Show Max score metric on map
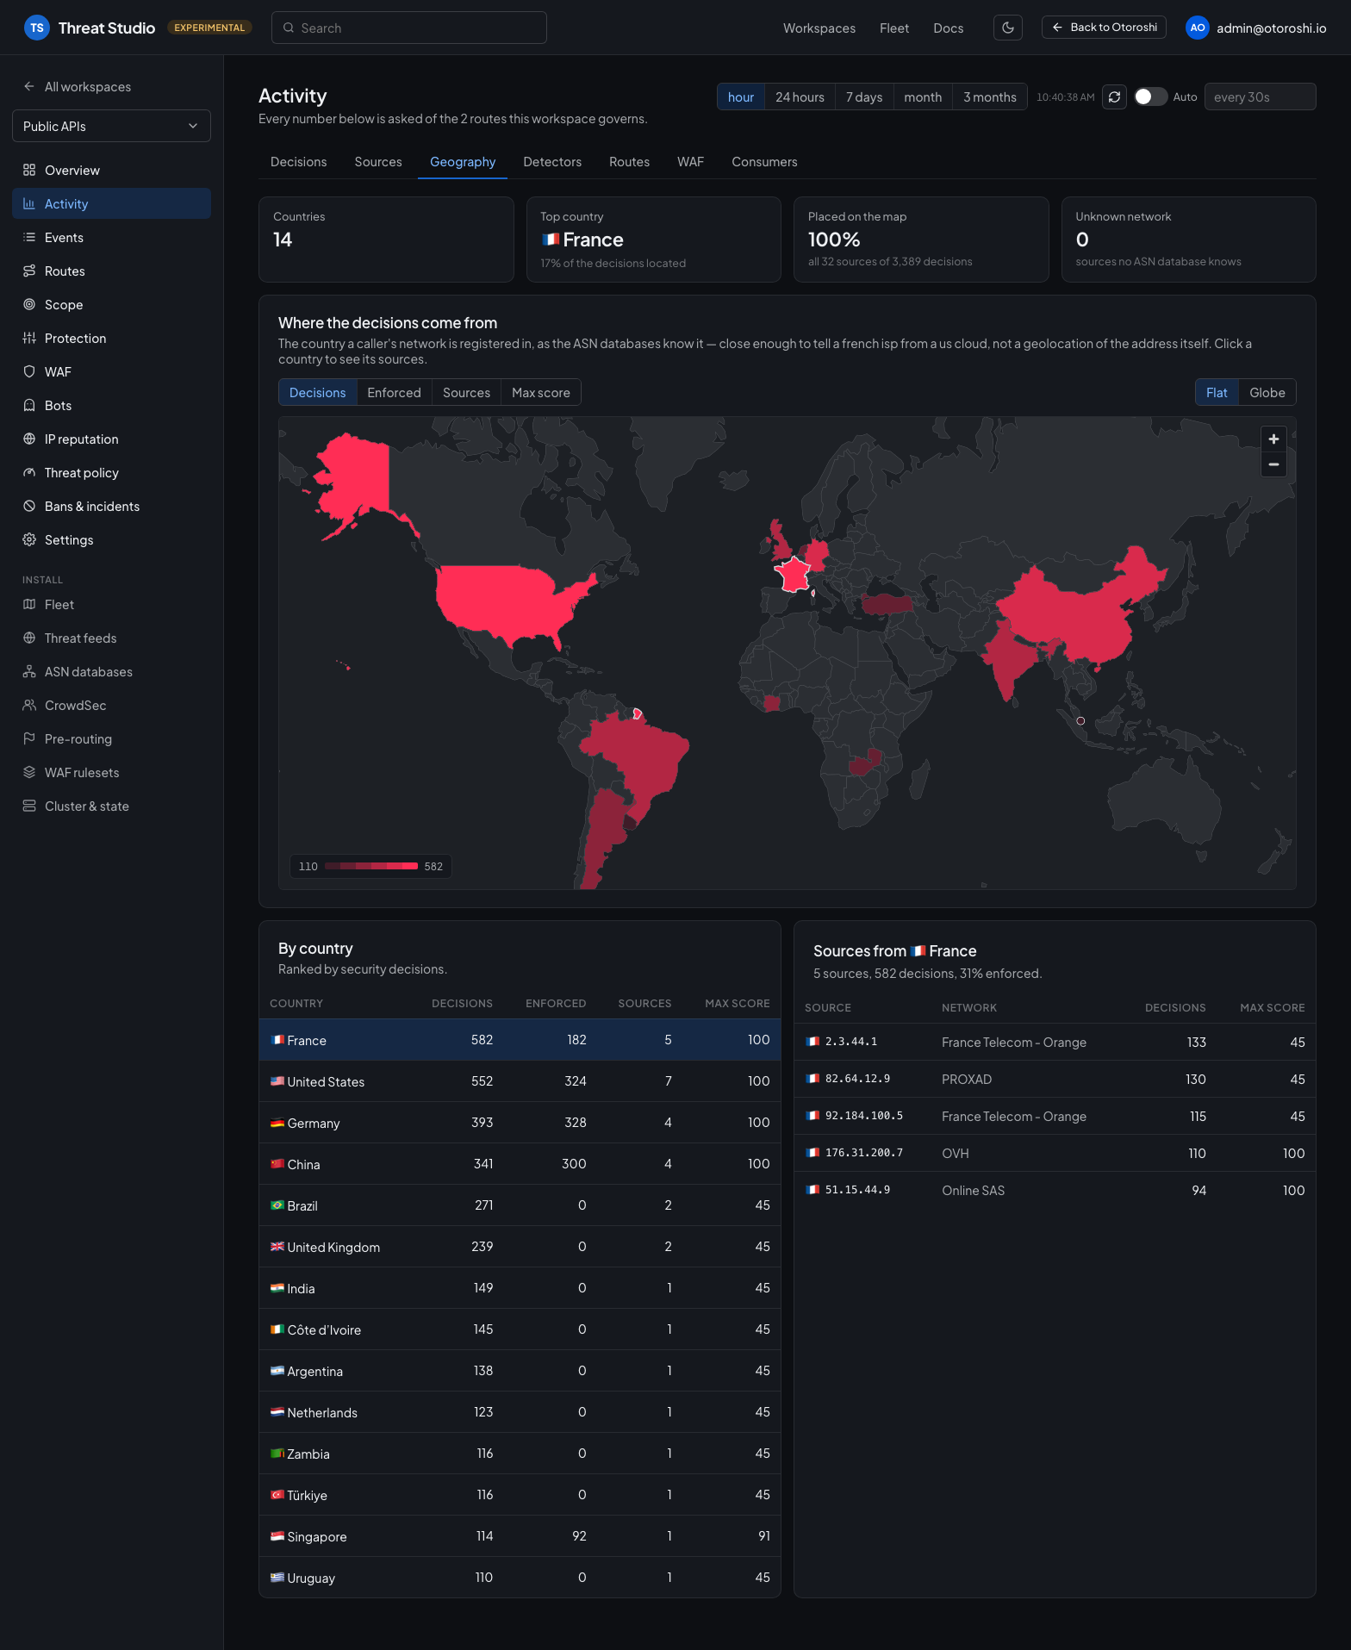The height and width of the screenshot is (1650, 1351). pyautogui.click(x=541, y=393)
